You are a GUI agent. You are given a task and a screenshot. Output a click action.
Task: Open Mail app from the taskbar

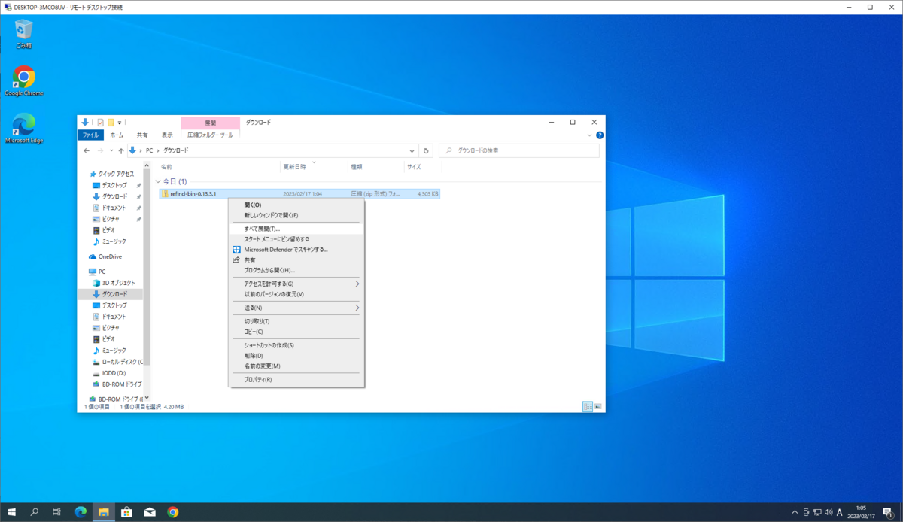[150, 512]
